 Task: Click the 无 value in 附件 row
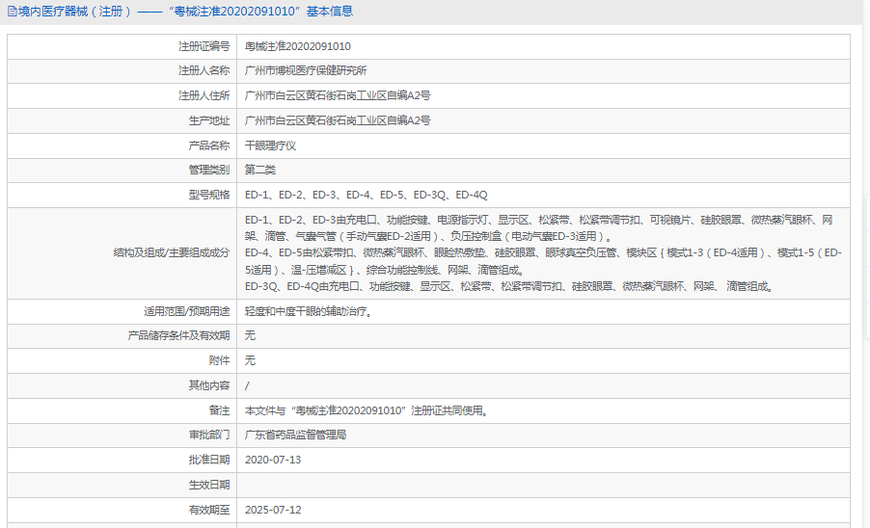click(x=250, y=360)
